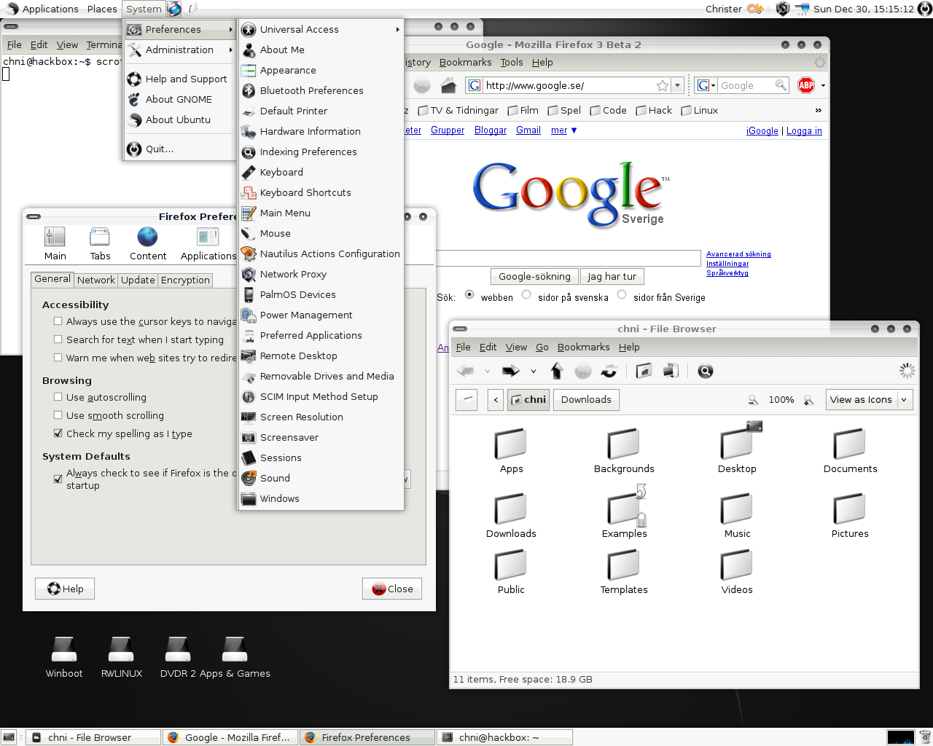Select the Tabs panel icon in Preferences

[100, 244]
